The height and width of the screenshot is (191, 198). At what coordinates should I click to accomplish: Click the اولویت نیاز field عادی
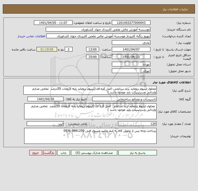(131, 43)
